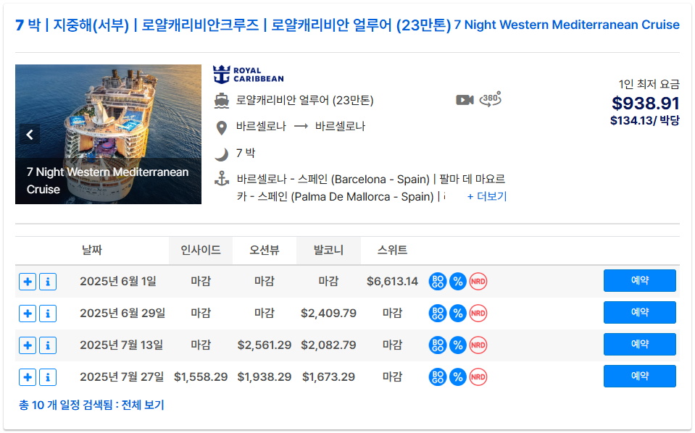Expand port list with + 더보기
Viewport: 695px width, 433px height.
(487, 196)
